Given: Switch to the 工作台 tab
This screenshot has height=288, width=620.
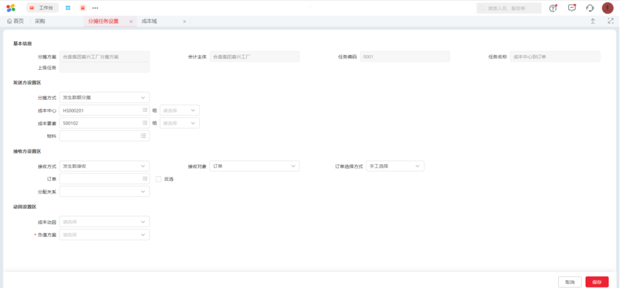Looking at the screenshot, I should point(42,8).
